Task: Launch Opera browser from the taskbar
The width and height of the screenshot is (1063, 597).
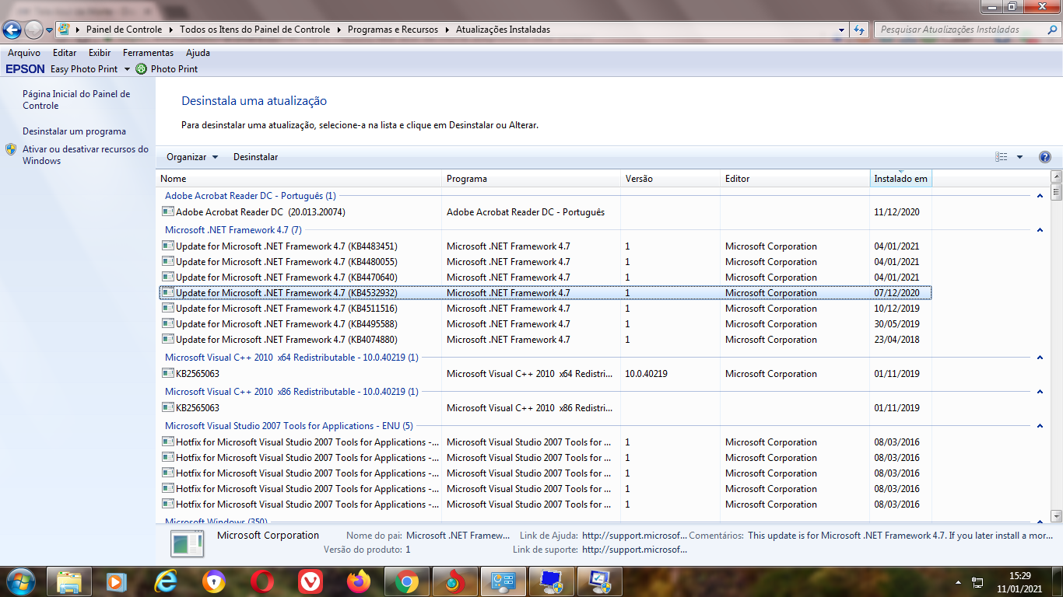Action: tap(262, 581)
